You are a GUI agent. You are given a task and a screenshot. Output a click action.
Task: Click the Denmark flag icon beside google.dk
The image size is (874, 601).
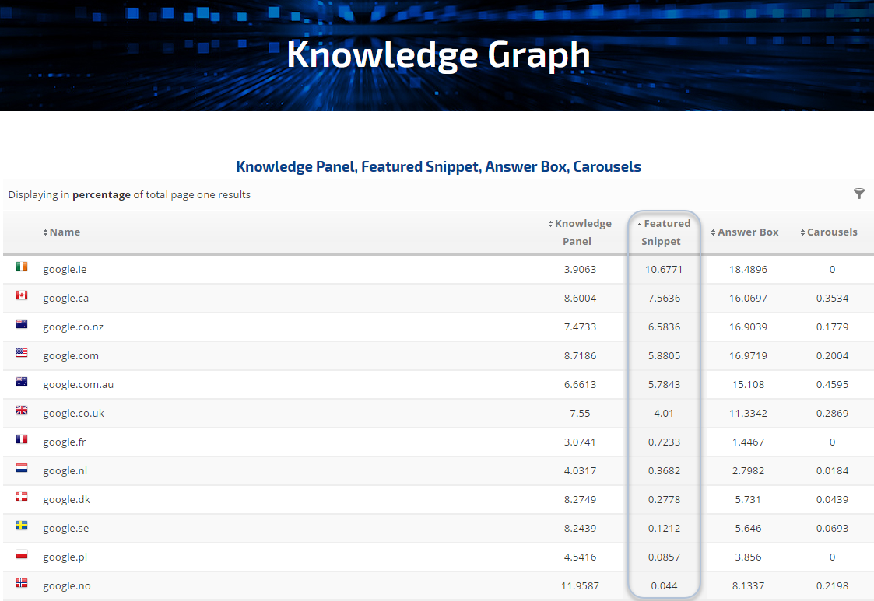click(x=22, y=497)
